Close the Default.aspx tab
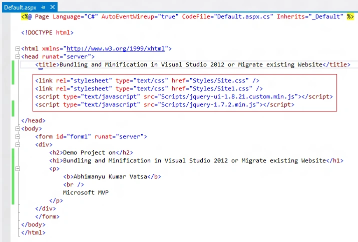The image size is (358, 242). coord(53,7)
